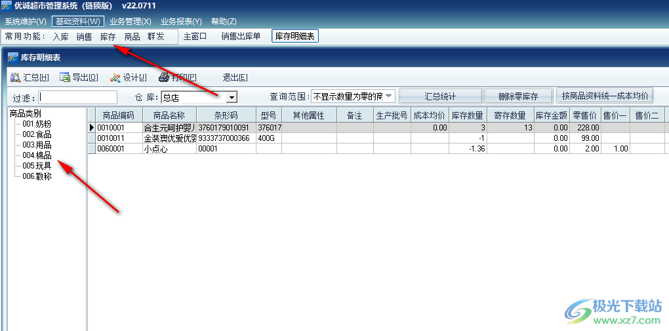
Task: Click the stock quantity cell -1.36
Action: [x=468, y=148]
